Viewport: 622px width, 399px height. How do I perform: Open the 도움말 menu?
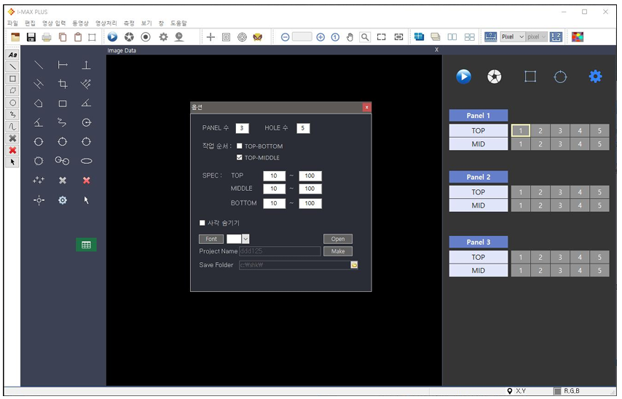(178, 23)
